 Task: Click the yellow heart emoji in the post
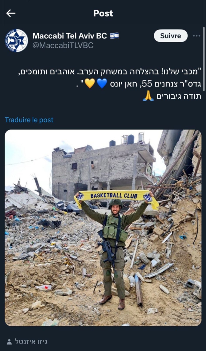pos(90,84)
